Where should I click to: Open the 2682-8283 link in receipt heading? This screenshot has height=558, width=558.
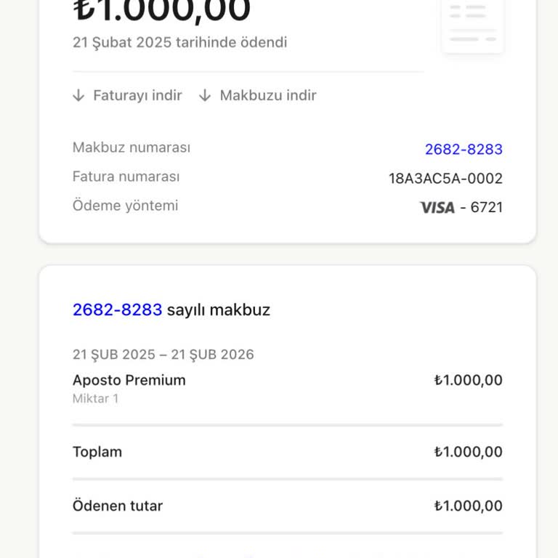tap(117, 310)
